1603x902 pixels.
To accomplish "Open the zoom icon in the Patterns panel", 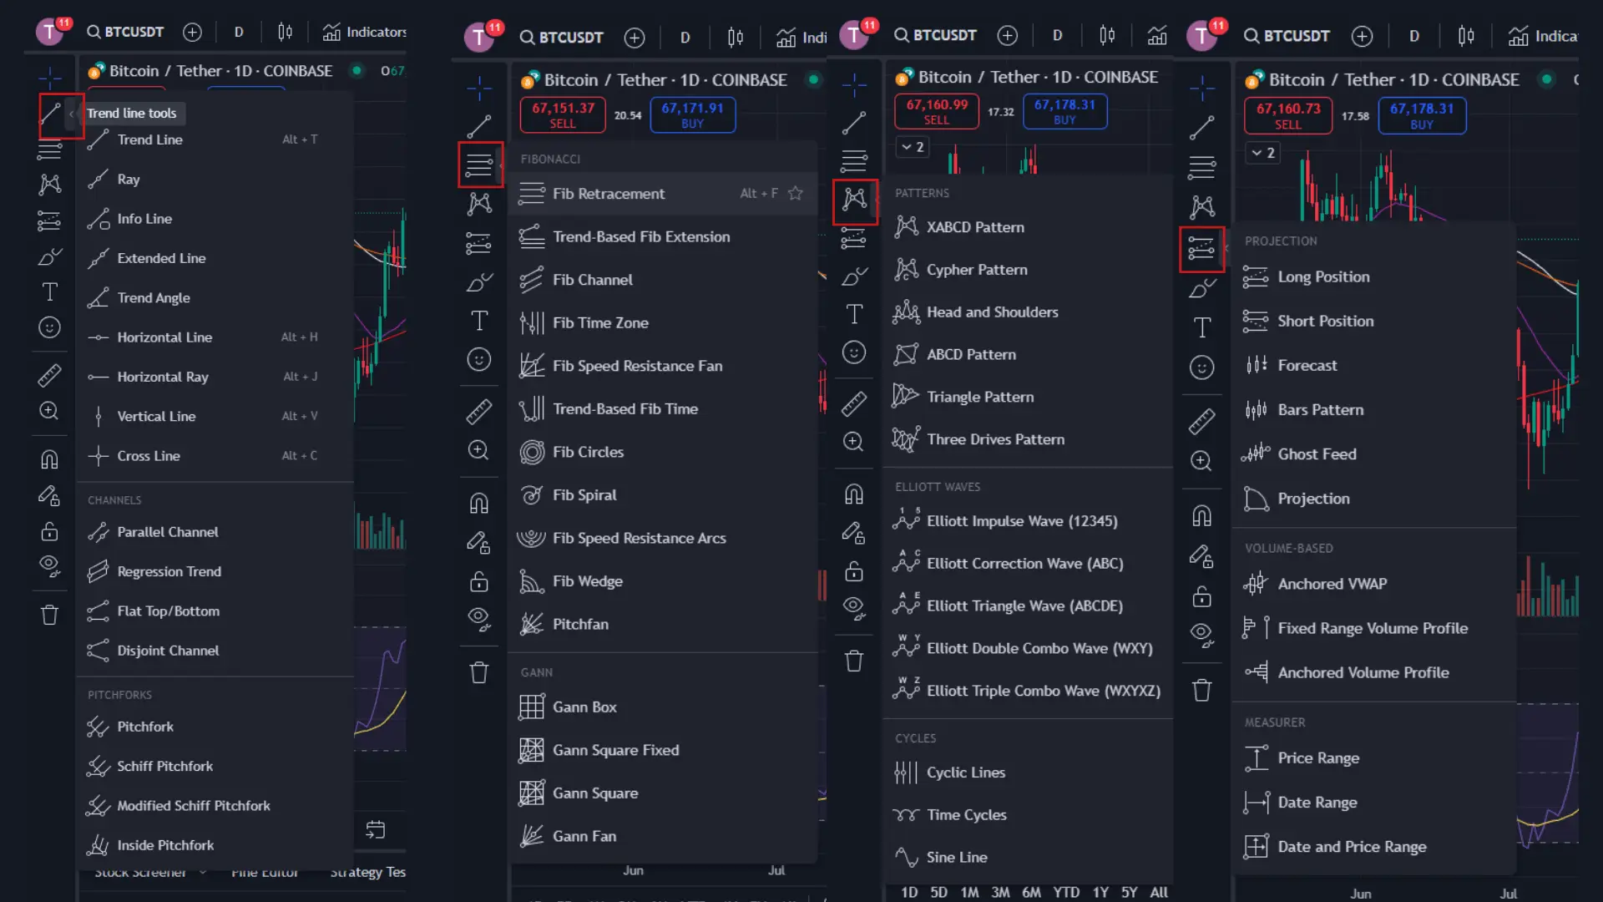I will click(854, 441).
